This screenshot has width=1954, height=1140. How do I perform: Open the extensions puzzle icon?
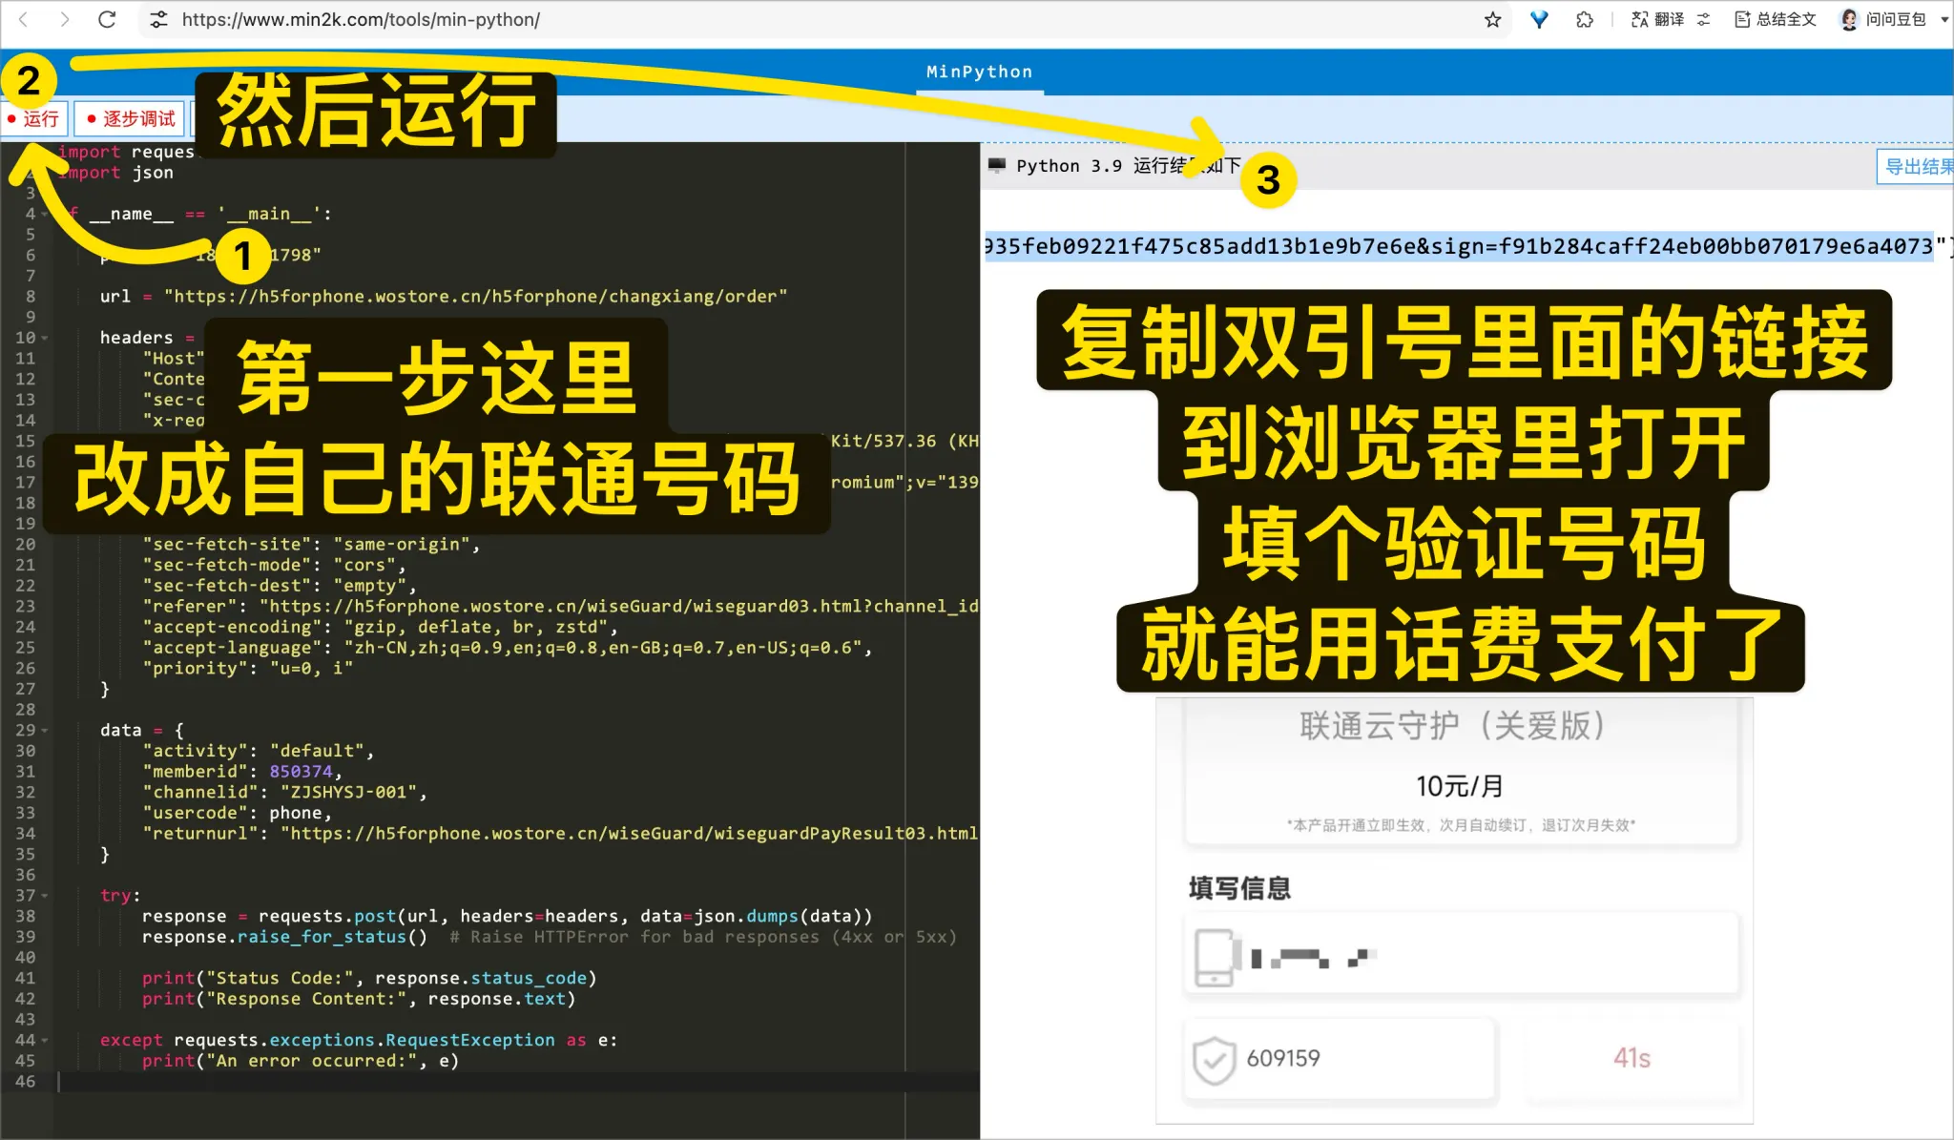click(1585, 19)
